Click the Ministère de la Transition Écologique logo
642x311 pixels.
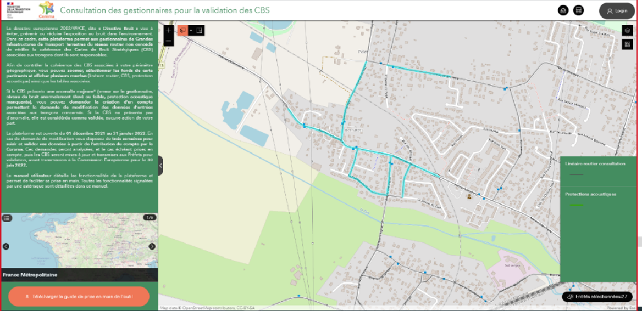click(x=19, y=10)
